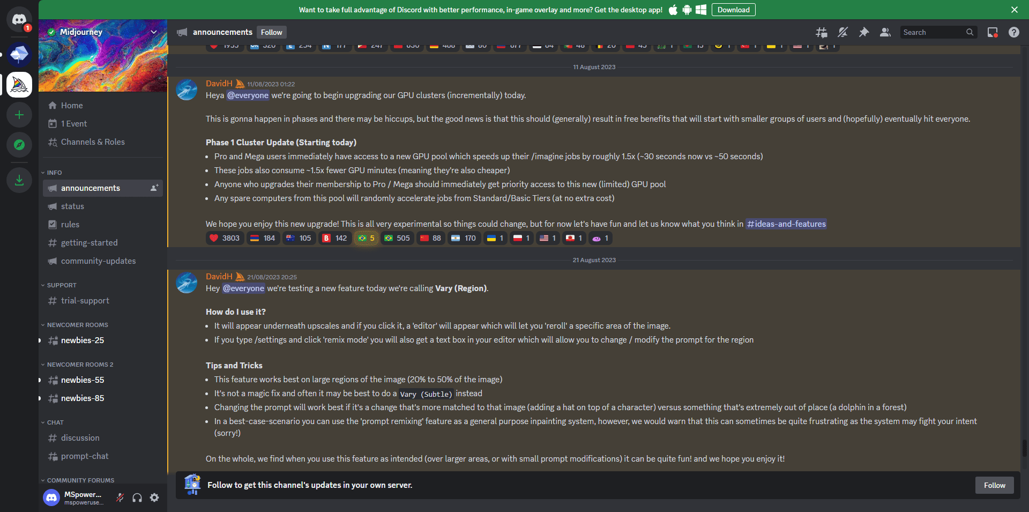Open Channels & Roles
Viewport: 1029px width, 512px height.
coord(103,142)
